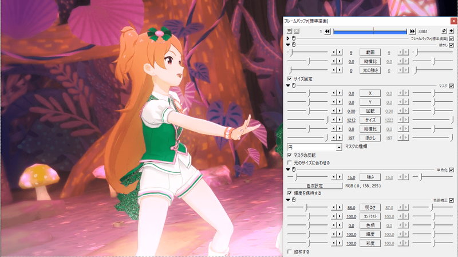The height and width of the screenshot is (257, 458).
Task: Click the 強さ start value 16.0
Action: click(351, 177)
